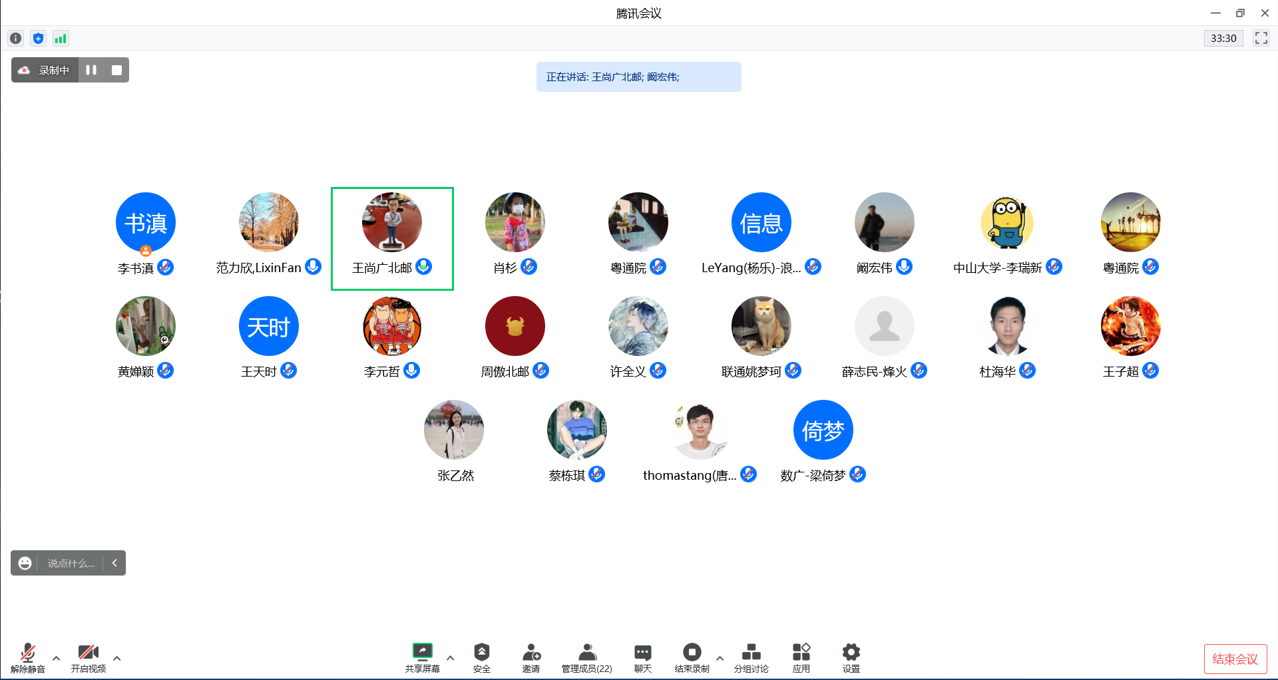
Task: Select 王天时's 天时 avatar
Action: (269, 326)
